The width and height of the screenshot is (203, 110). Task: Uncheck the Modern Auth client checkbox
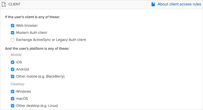point(13,33)
